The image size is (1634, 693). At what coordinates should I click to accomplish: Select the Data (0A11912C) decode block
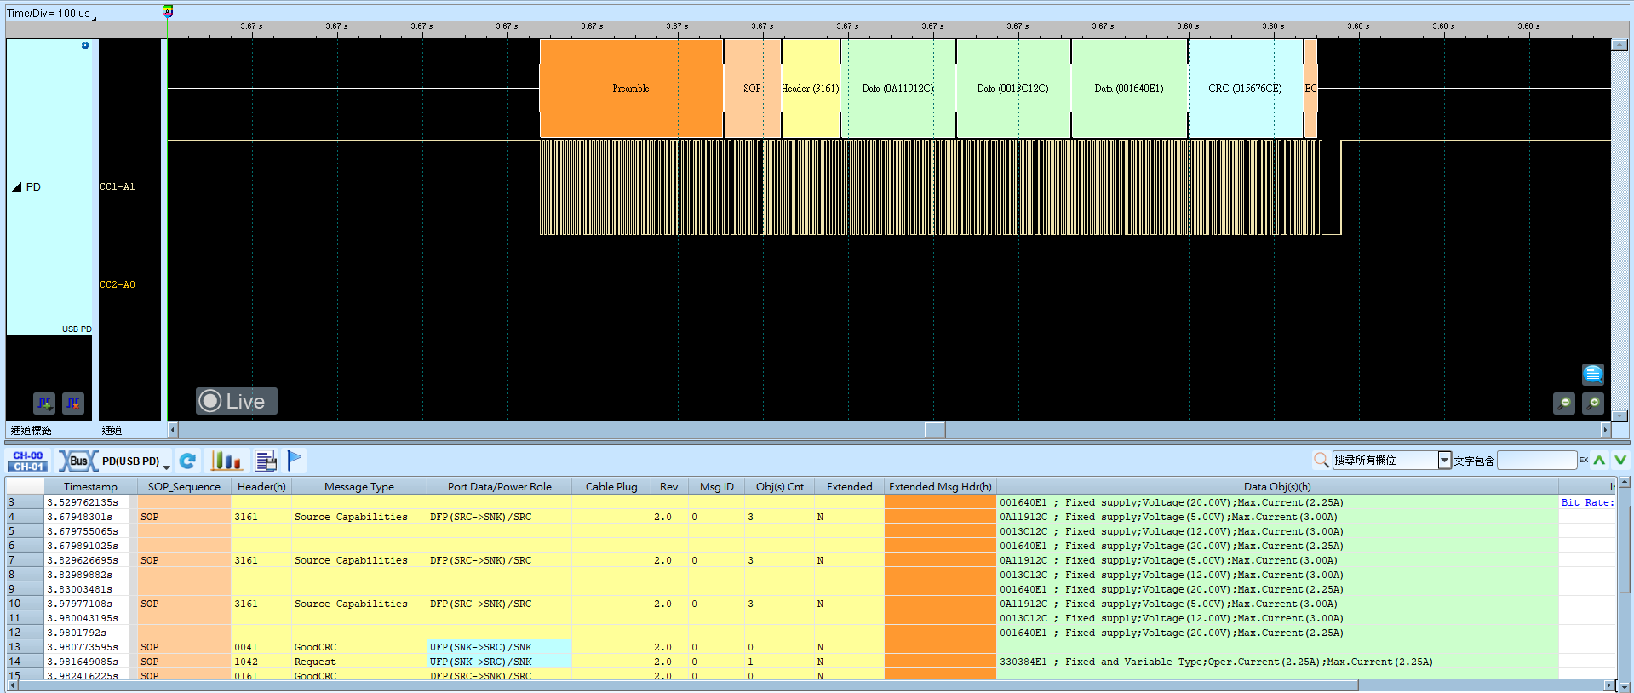pos(897,89)
